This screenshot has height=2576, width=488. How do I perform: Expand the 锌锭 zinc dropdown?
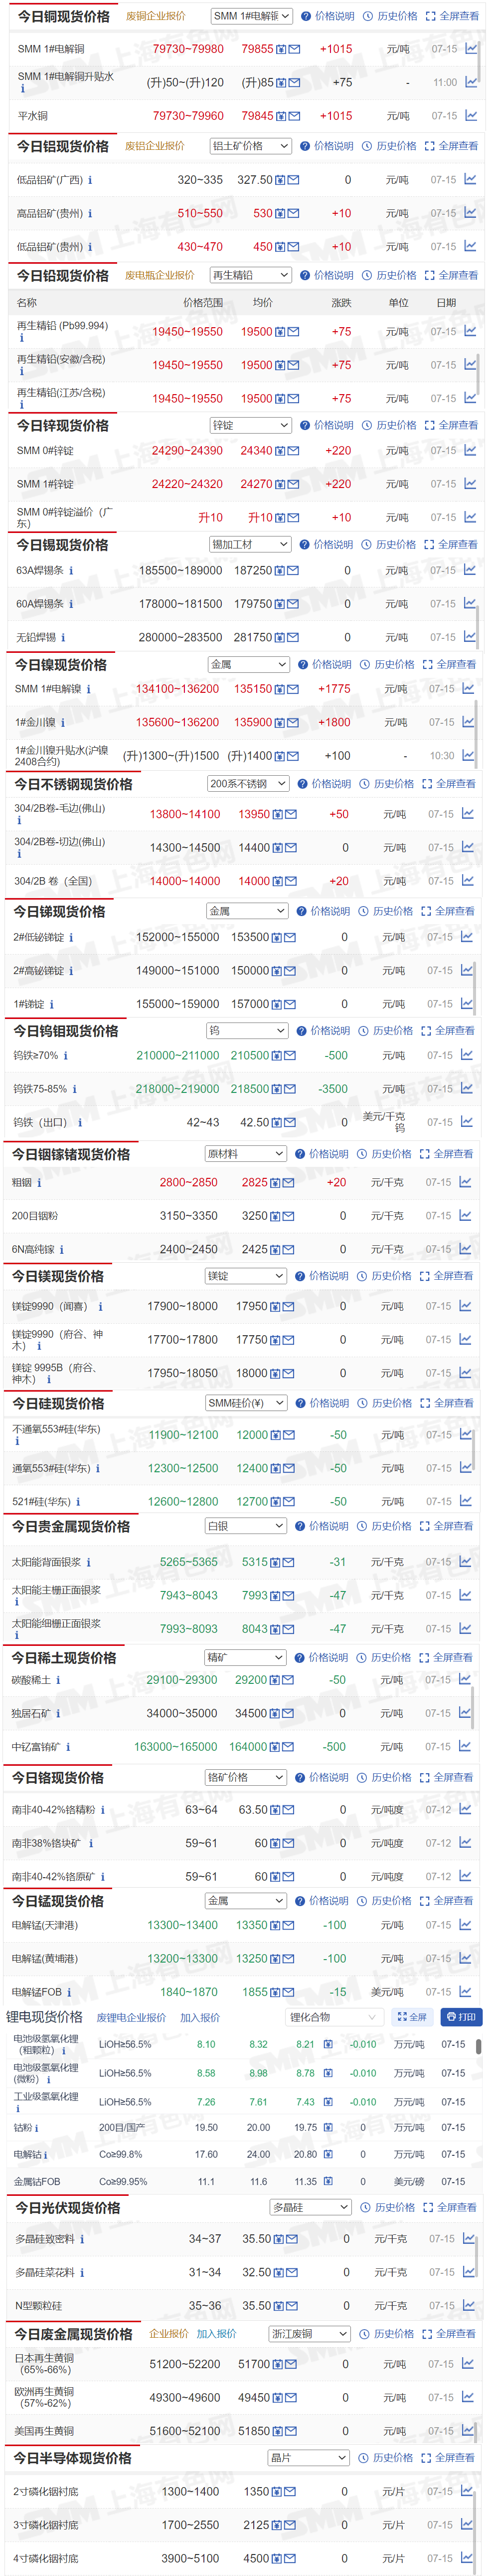point(251,425)
